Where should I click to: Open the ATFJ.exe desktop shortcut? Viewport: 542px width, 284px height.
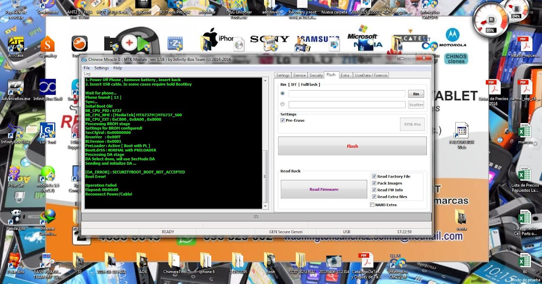(16, 47)
